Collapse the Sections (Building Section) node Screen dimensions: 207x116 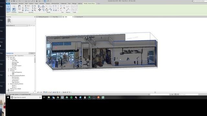pos(9,84)
